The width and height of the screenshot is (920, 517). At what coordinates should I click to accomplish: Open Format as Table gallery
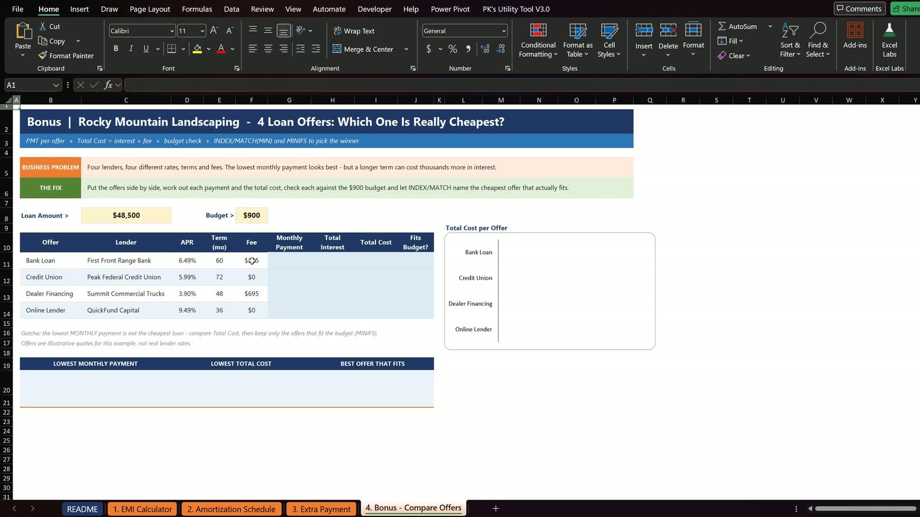pyautogui.click(x=578, y=41)
